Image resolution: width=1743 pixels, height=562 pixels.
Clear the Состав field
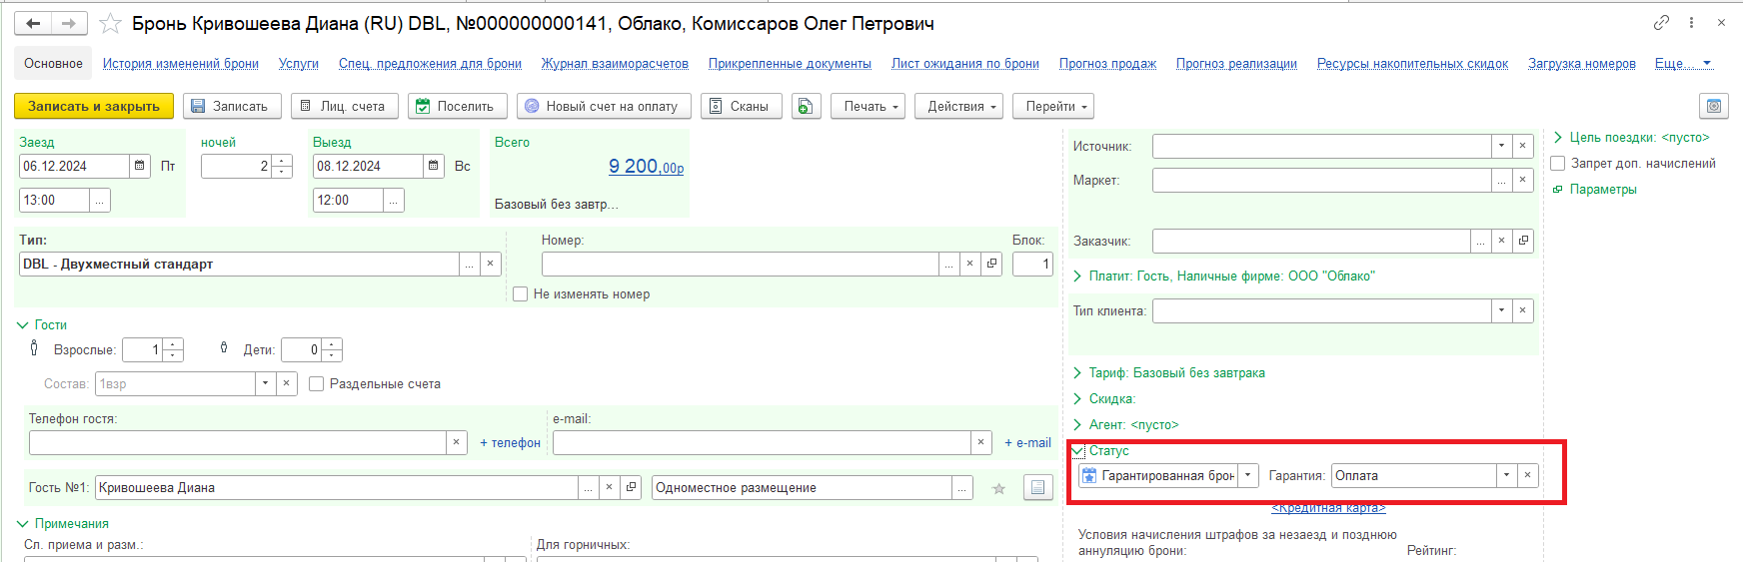point(287,383)
